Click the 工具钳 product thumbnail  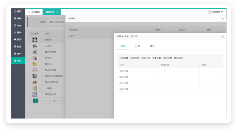[35, 46]
